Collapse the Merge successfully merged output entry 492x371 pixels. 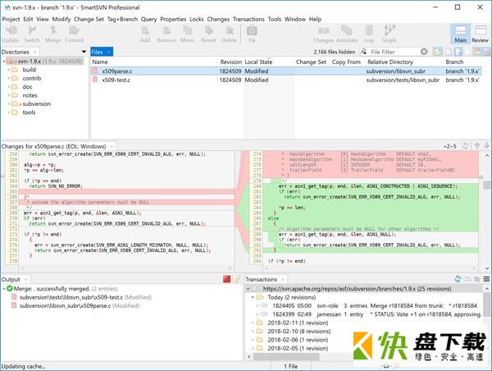pos(3,288)
